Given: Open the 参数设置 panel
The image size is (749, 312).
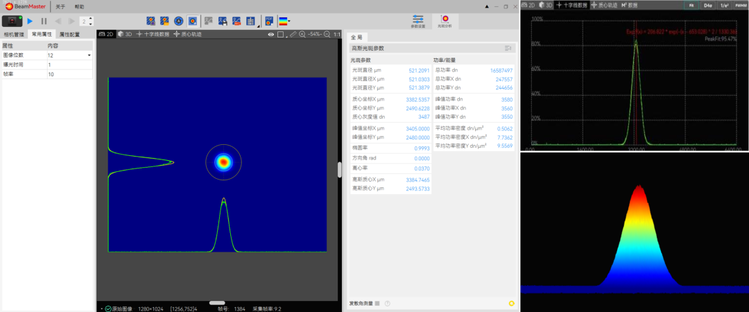Looking at the screenshot, I should [418, 21].
